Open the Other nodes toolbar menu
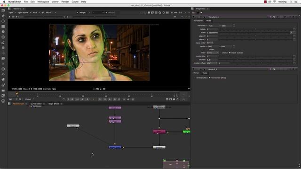Screen dimensions: 301x169 click(3, 90)
